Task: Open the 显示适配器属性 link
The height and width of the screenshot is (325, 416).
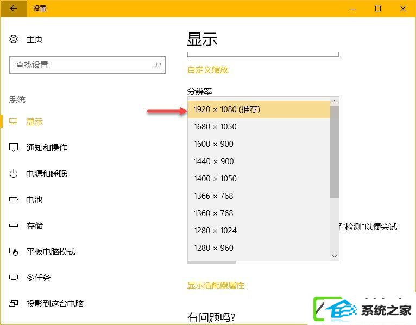Action: (216, 285)
